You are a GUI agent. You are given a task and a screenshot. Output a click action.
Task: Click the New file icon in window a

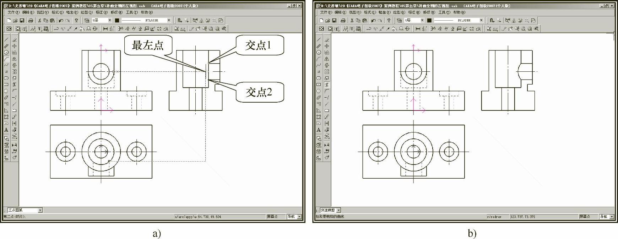(9, 21)
